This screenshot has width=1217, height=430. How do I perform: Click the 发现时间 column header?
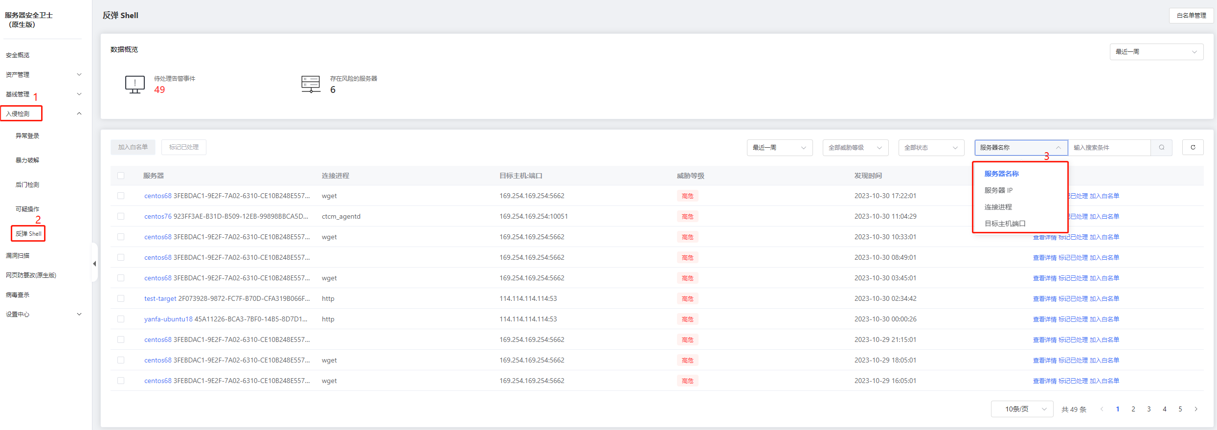(868, 176)
